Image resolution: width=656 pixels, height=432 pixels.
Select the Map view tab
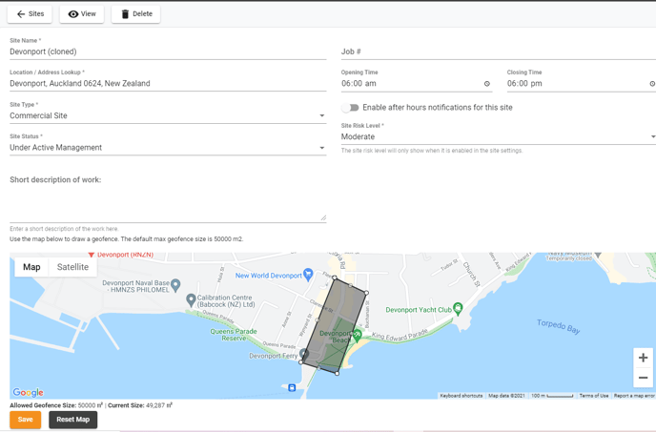pos(31,267)
